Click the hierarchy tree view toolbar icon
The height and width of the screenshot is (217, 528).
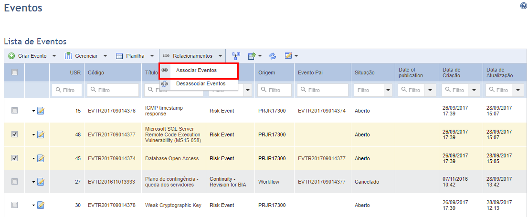236,56
